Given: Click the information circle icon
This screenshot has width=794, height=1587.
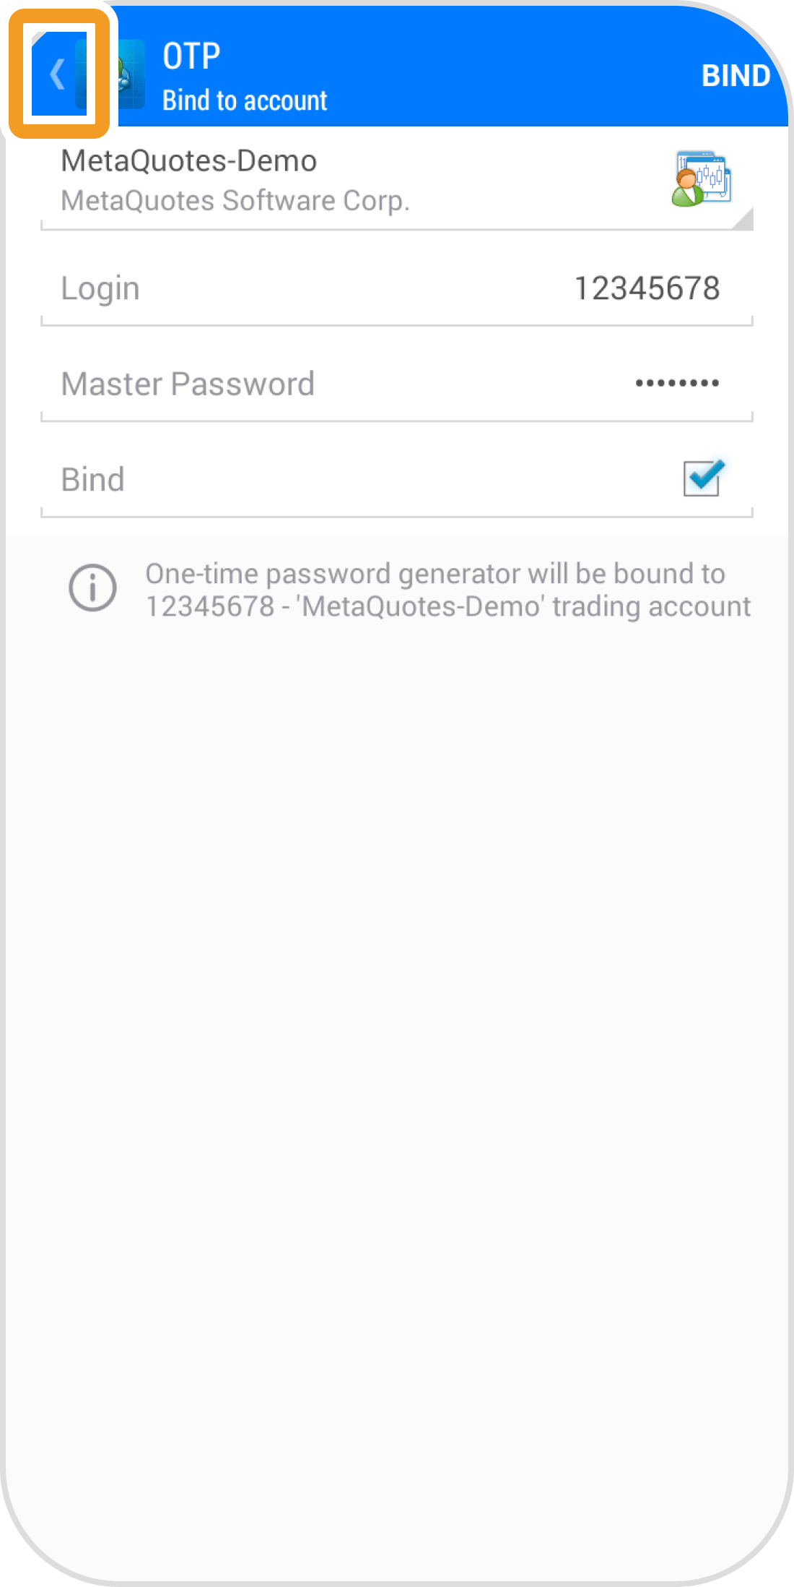Looking at the screenshot, I should pyautogui.click(x=92, y=588).
